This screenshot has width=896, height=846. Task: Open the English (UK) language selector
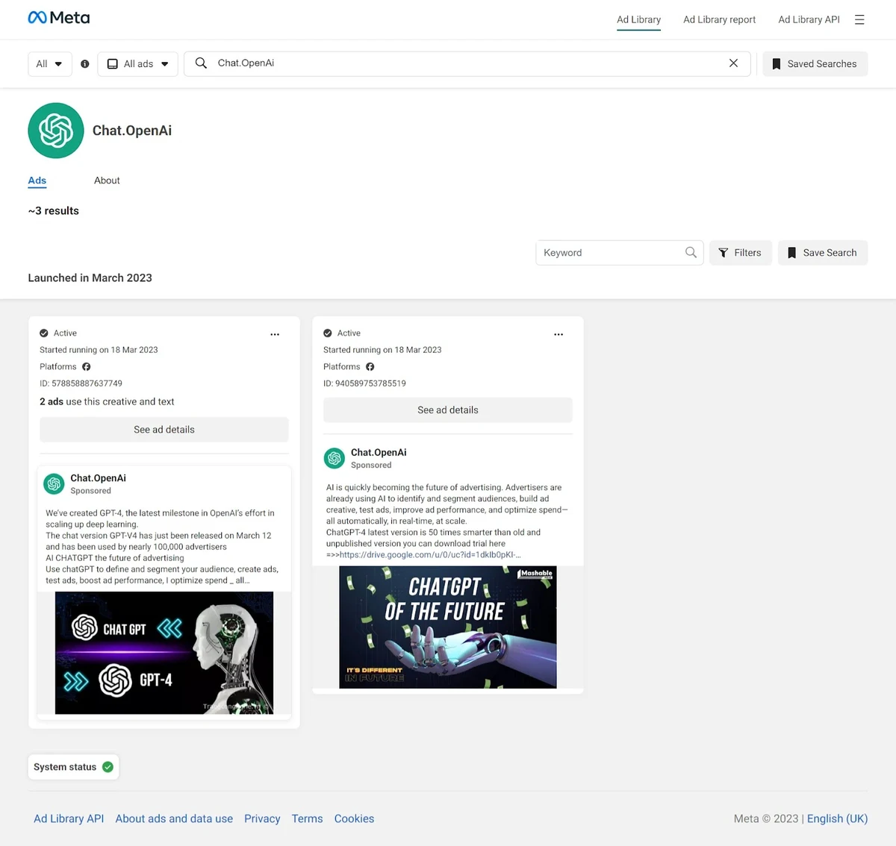pyautogui.click(x=837, y=818)
